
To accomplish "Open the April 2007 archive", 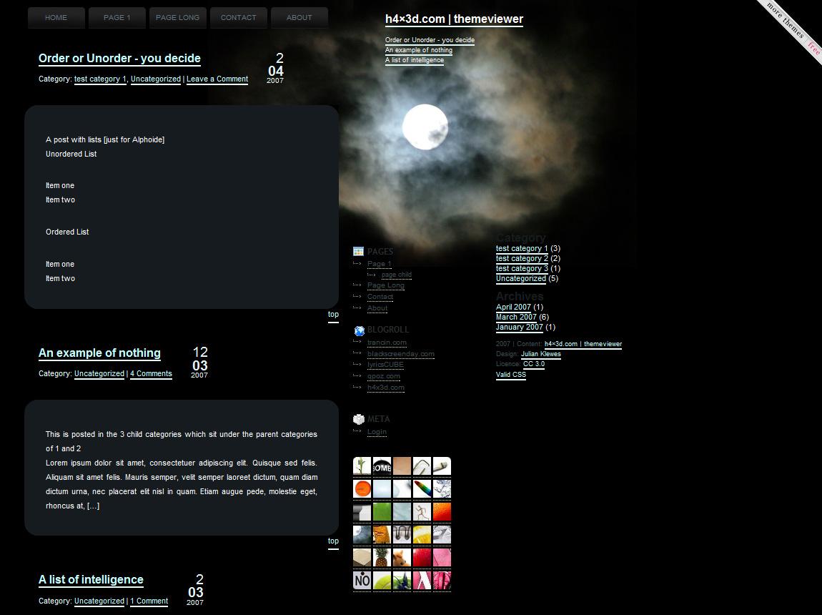I will (x=512, y=307).
